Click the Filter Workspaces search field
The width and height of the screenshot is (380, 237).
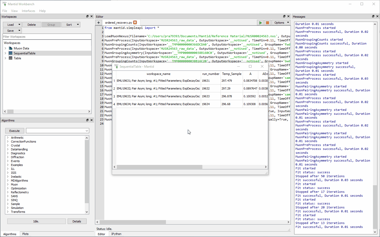tap(47, 36)
